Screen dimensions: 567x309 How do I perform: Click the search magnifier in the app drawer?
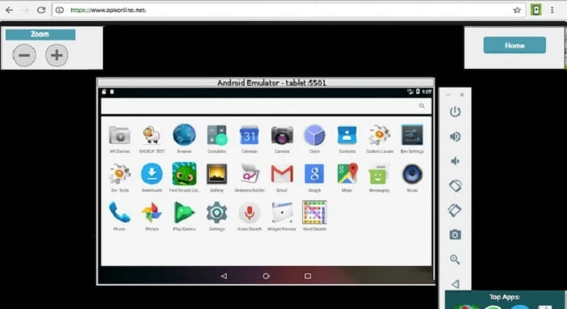(x=422, y=106)
